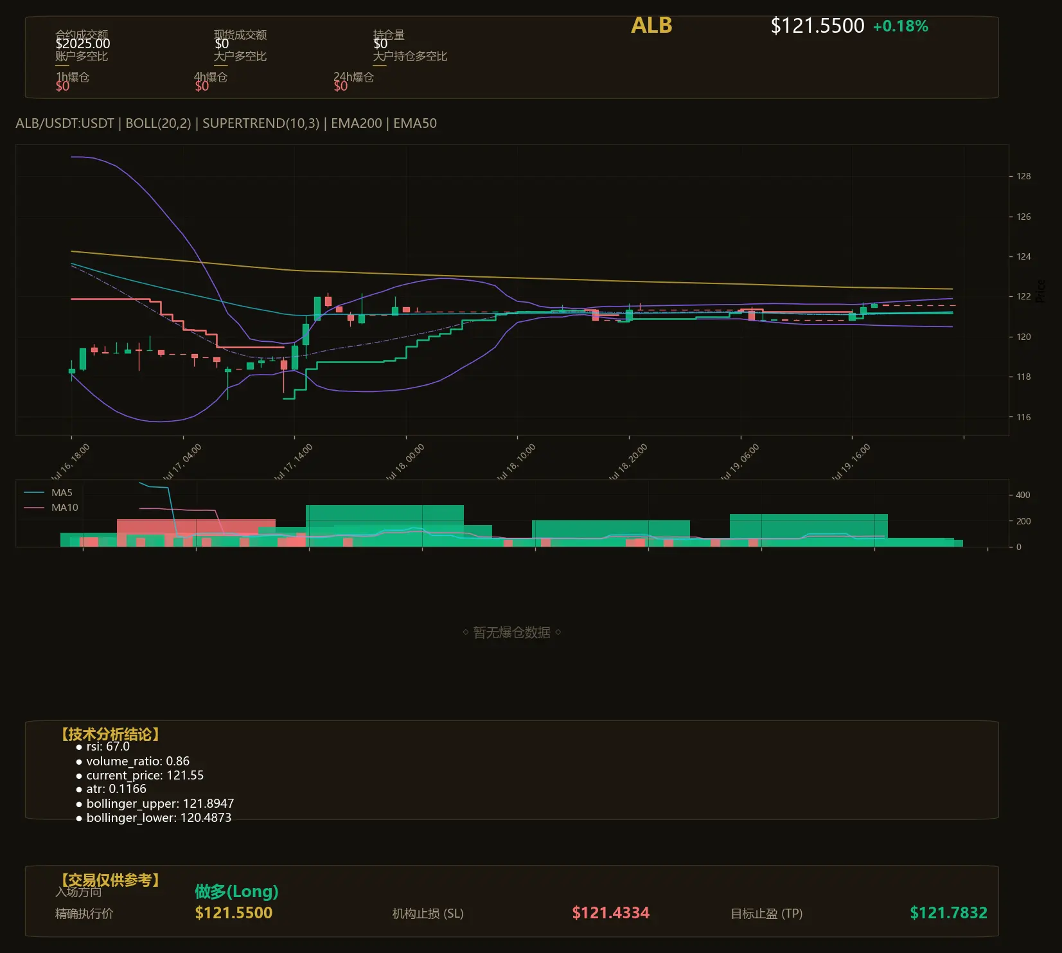
Task: Click the Price axis title
Action: click(x=1041, y=290)
